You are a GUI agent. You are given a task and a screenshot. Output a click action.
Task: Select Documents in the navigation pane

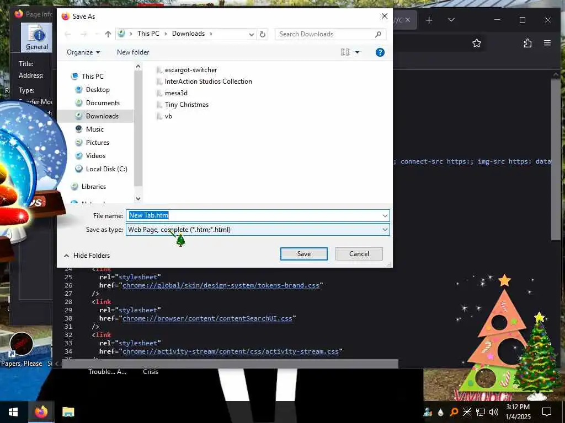(x=98, y=103)
